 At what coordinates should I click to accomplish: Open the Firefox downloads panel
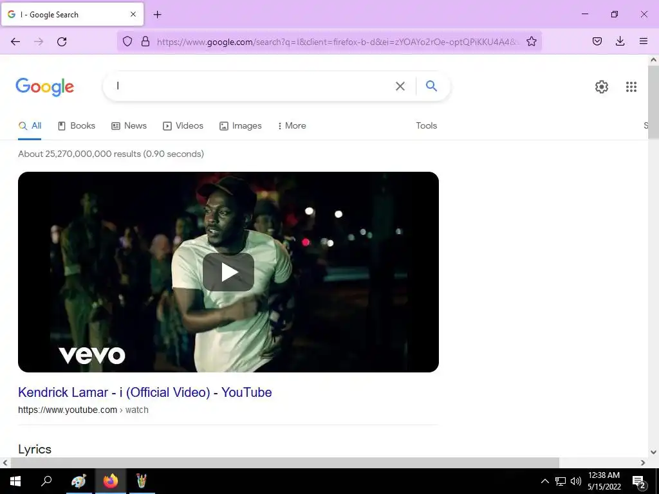click(x=620, y=41)
